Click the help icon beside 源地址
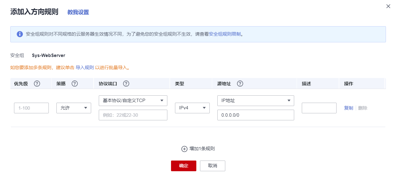396x177 pixels. pyautogui.click(x=240, y=83)
